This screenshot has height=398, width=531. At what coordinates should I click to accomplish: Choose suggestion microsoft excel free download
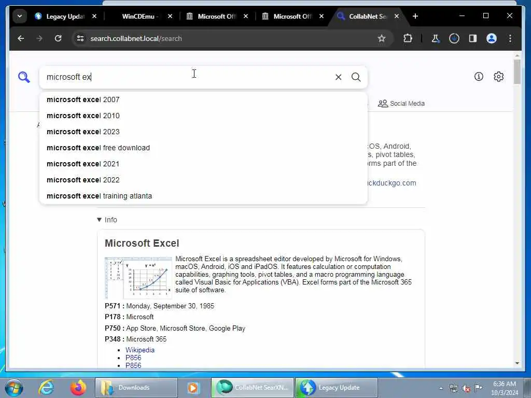click(x=203, y=148)
